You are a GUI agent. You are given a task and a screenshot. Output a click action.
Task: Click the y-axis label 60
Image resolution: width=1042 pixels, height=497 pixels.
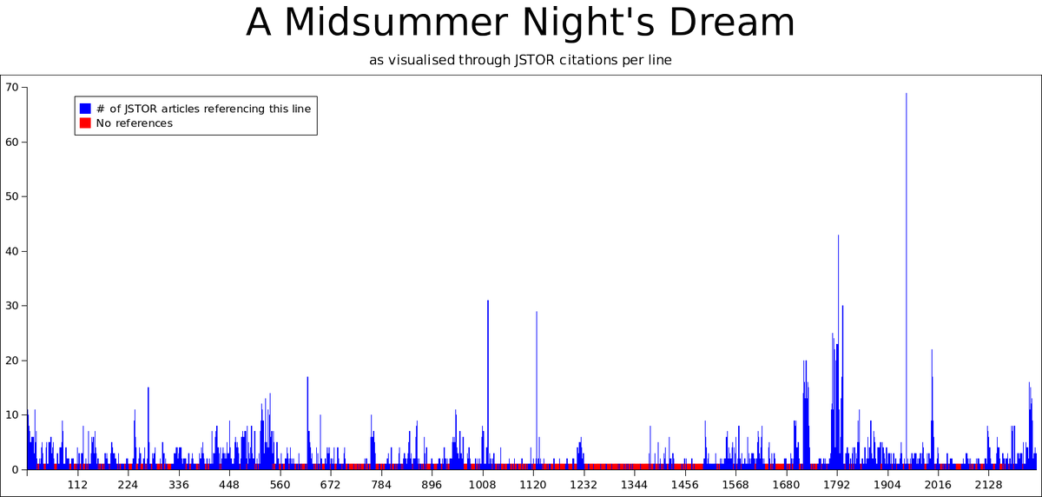click(12, 142)
